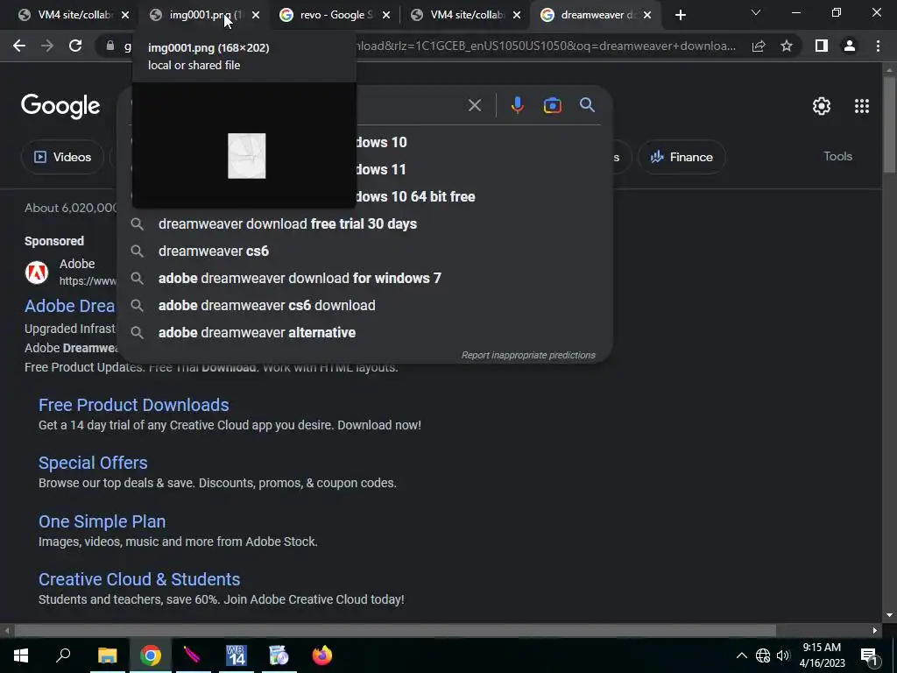Open the Chrome side panel
Viewport: 897px width, 673px height.
tap(822, 46)
